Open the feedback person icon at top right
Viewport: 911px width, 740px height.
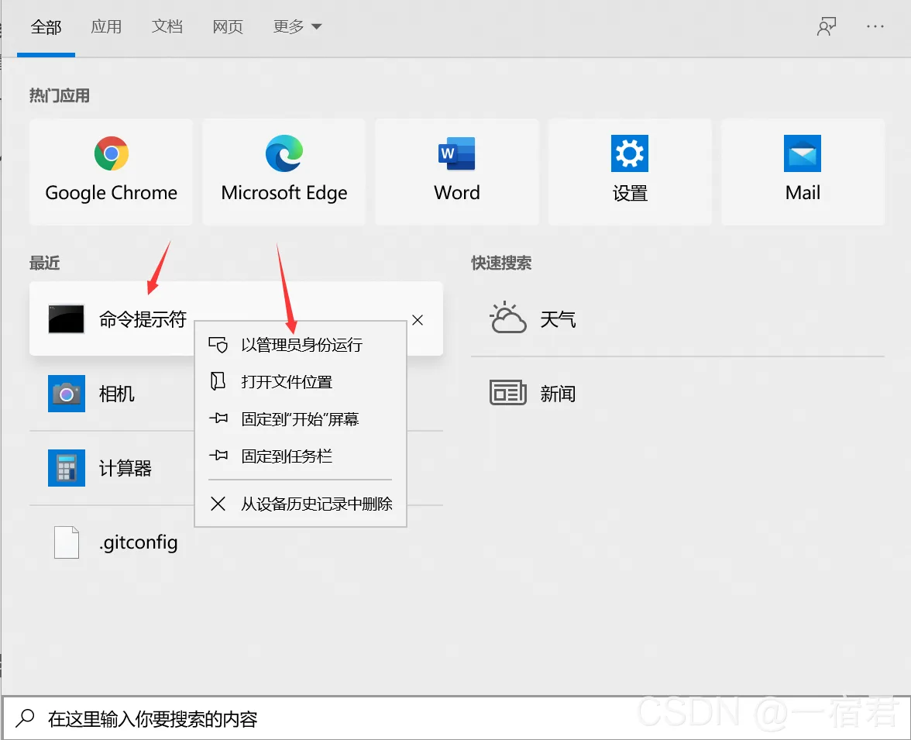pos(826,27)
